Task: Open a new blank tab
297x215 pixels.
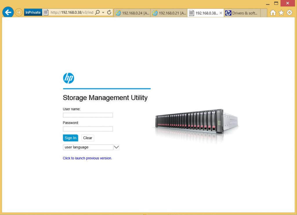Action: click(x=264, y=13)
